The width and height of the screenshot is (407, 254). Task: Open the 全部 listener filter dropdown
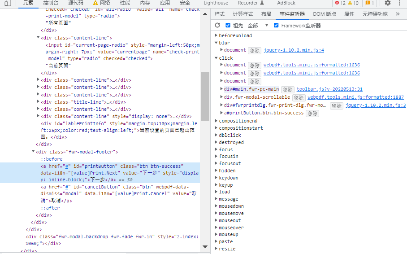pyautogui.click(x=258, y=26)
